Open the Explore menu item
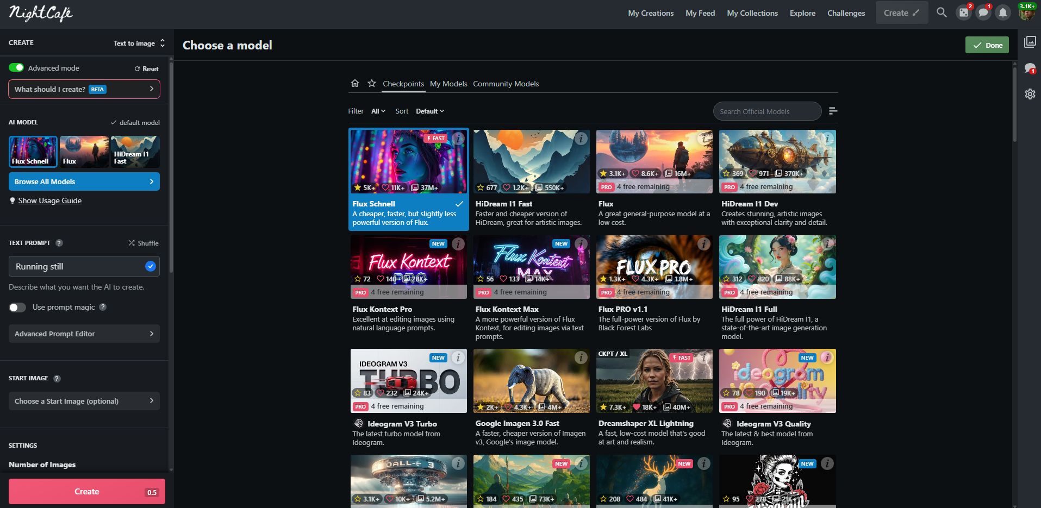Image resolution: width=1041 pixels, height=508 pixels. [x=802, y=13]
